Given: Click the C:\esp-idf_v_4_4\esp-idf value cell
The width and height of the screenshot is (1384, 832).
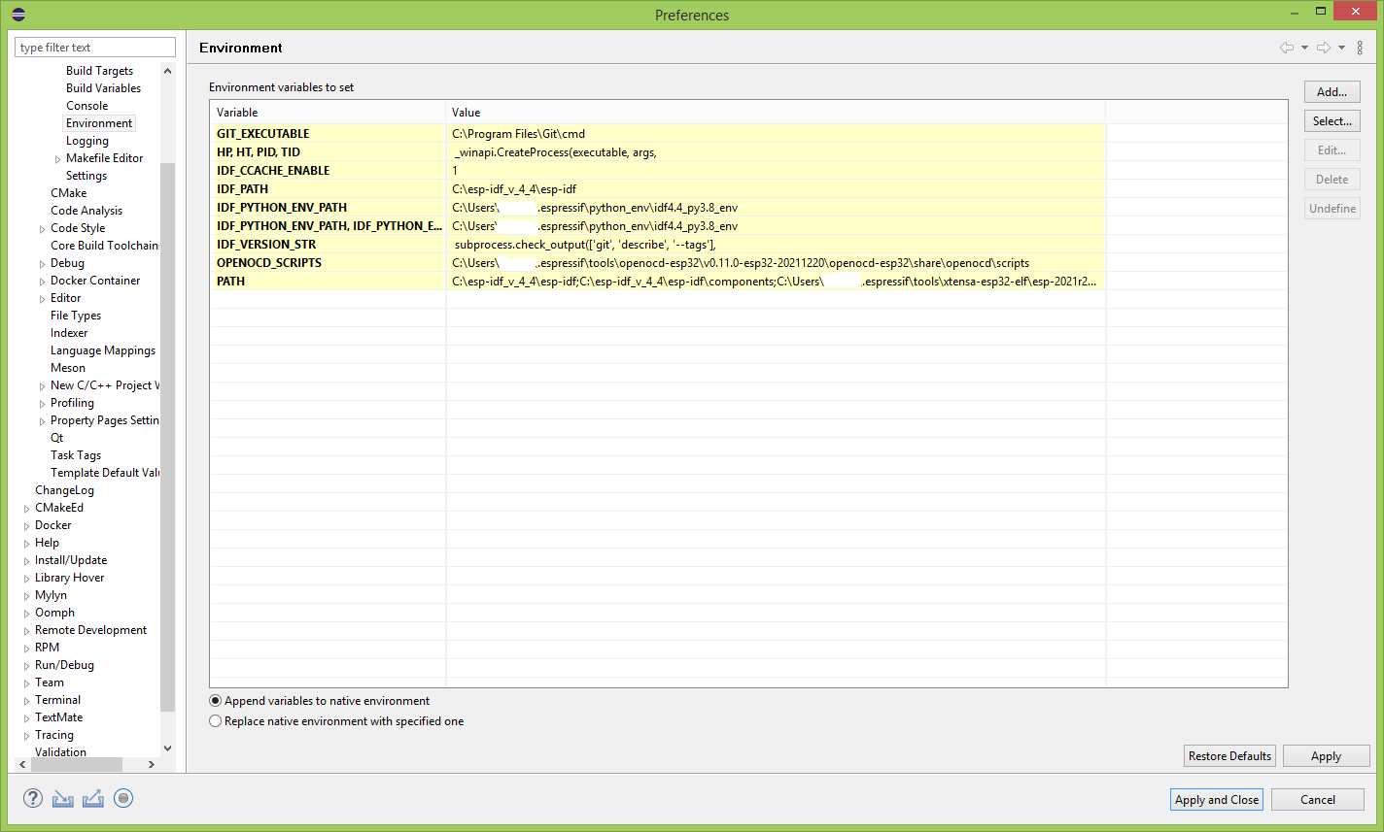Looking at the screenshot, I should tap(776, 188).
